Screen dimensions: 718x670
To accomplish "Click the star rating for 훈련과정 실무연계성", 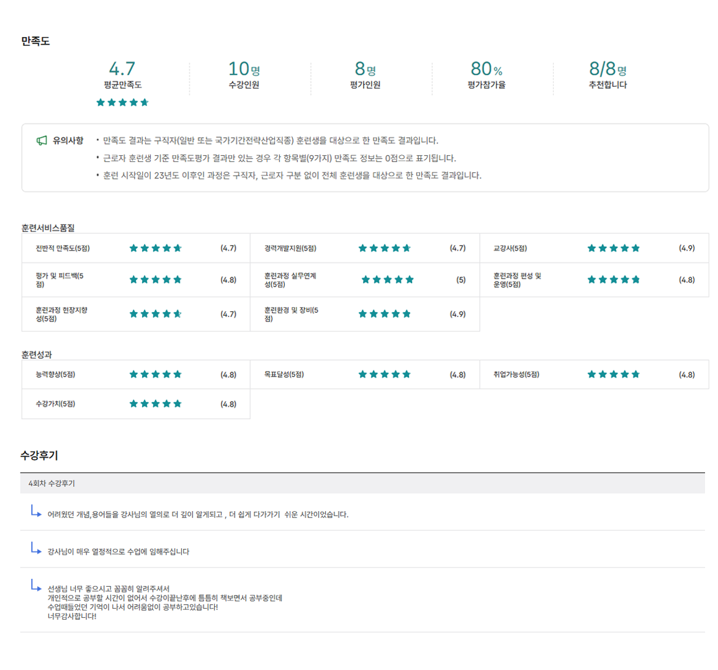I will (387, 280).
